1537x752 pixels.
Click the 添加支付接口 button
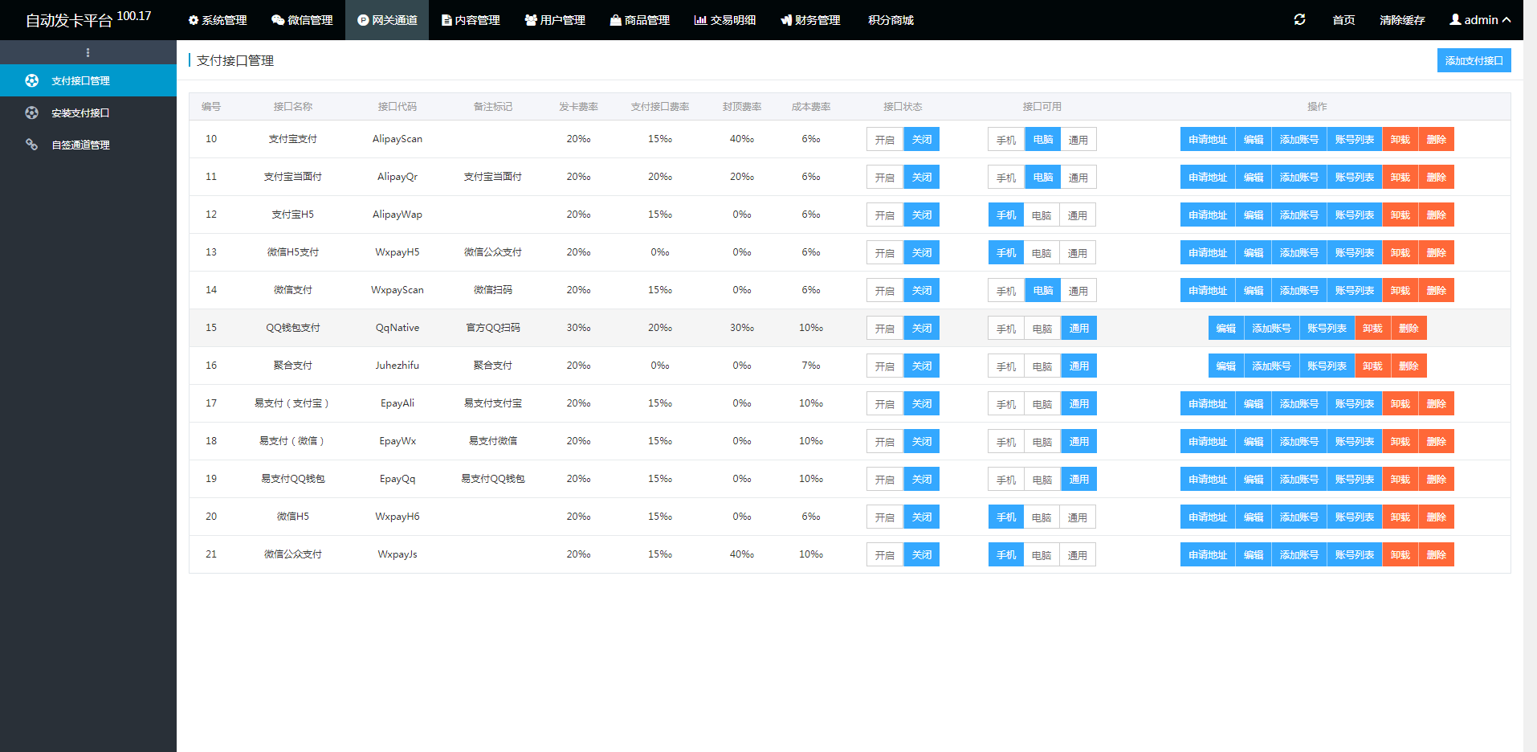coord(1474,60)
